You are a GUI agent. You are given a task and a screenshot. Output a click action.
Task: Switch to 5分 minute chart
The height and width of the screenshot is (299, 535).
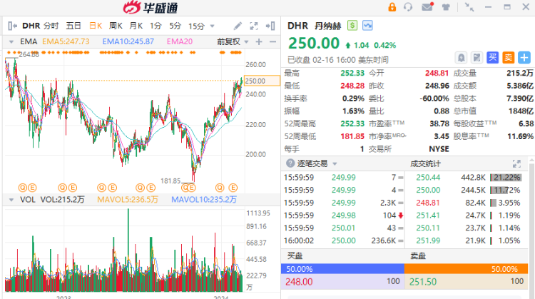(175, 26)
